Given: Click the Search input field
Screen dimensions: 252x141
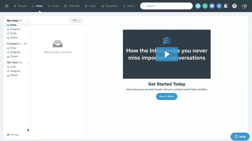Looking at the screenshot, I should tap(166, 6).
